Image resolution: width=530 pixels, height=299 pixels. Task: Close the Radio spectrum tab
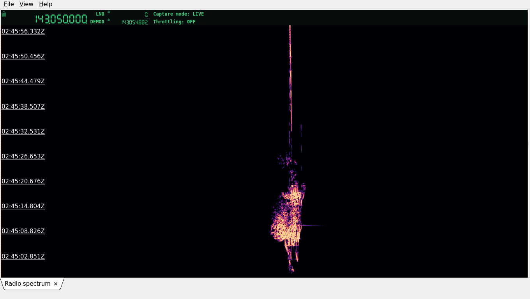(x=56, y=284)
